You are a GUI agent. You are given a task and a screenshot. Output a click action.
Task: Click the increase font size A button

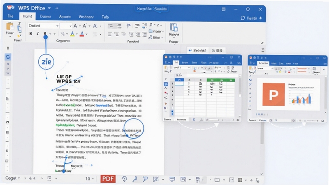75,26
